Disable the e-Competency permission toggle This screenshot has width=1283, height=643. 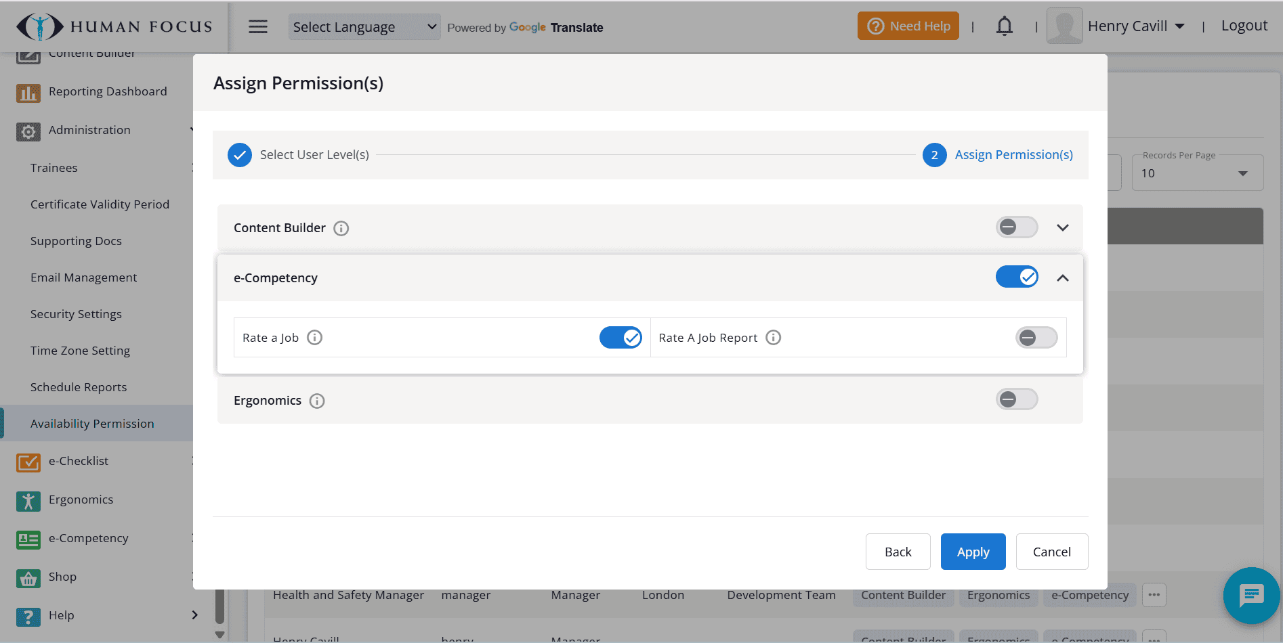pyautogui.click(x=1016, y=277)
